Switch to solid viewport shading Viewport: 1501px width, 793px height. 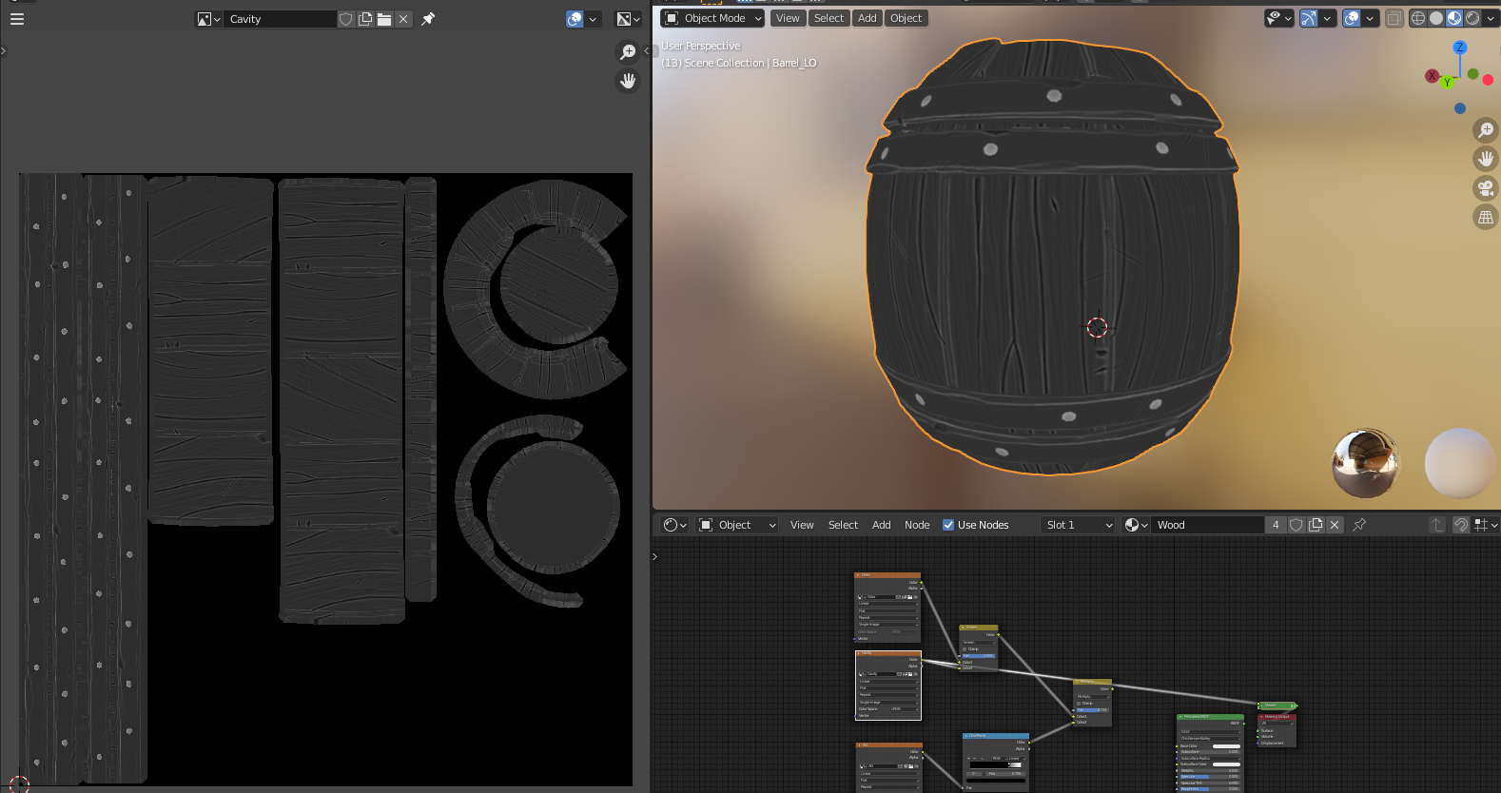point(1436,18)
